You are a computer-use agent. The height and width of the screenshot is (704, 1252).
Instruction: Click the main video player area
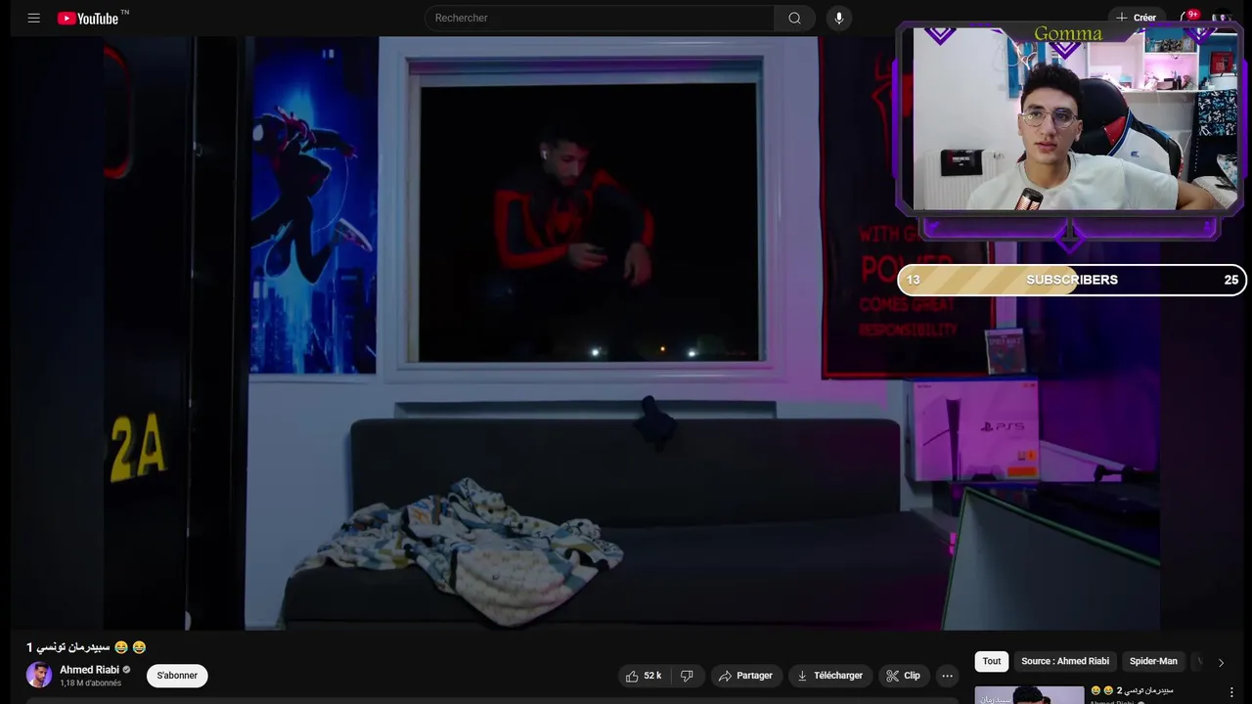pyautogui.click(x=626, y=333)
